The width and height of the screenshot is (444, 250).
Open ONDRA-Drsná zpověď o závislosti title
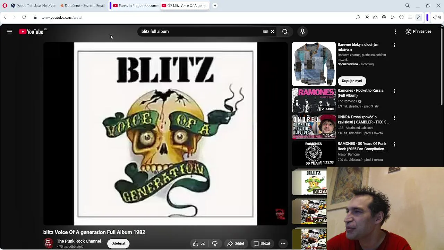pos(364,119)
